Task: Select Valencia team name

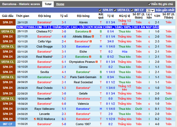Action: click(x=83, y=104)
